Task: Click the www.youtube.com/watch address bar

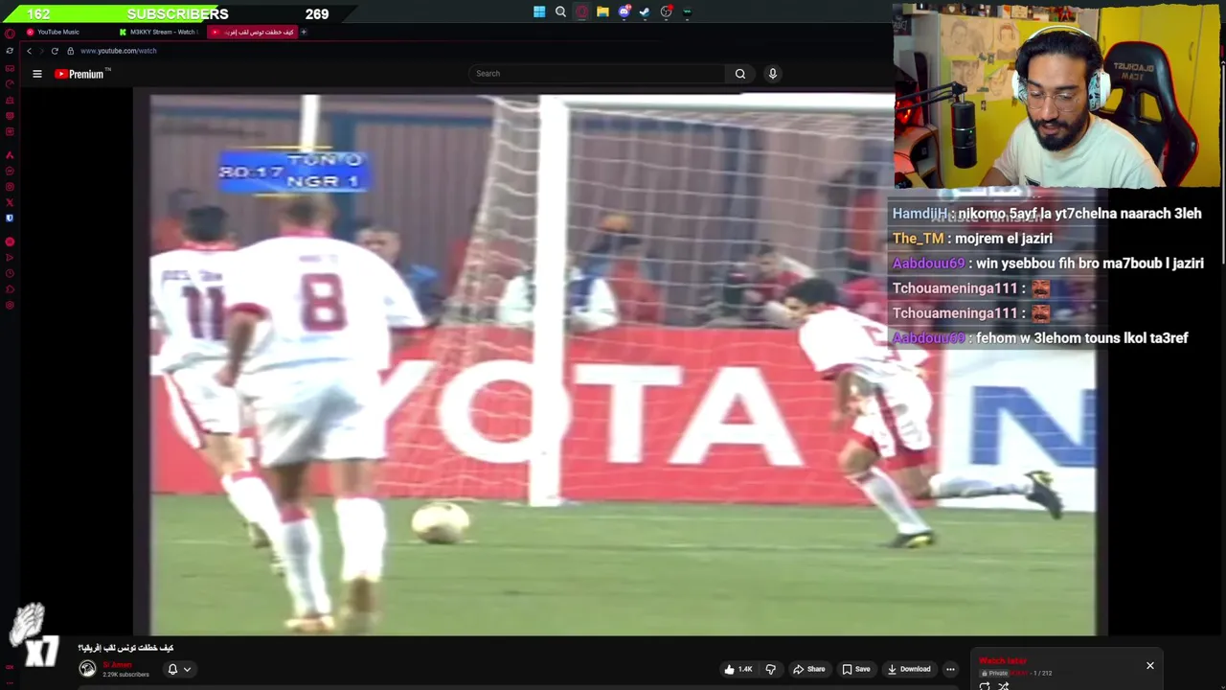Action: [x=119, y=51]
